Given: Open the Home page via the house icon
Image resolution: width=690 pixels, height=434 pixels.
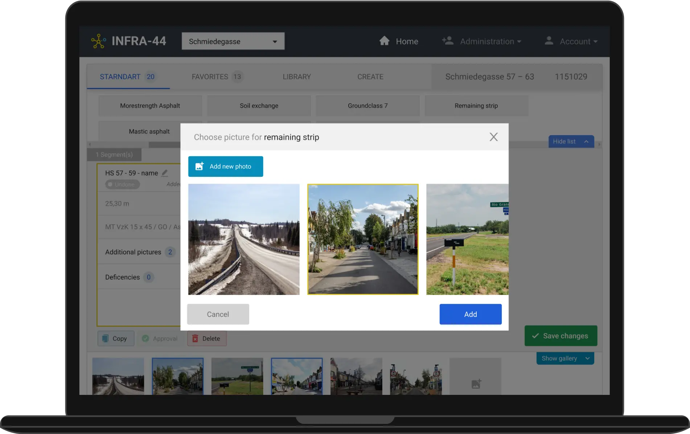Looking at the screenshot, I should click(385, 41).
